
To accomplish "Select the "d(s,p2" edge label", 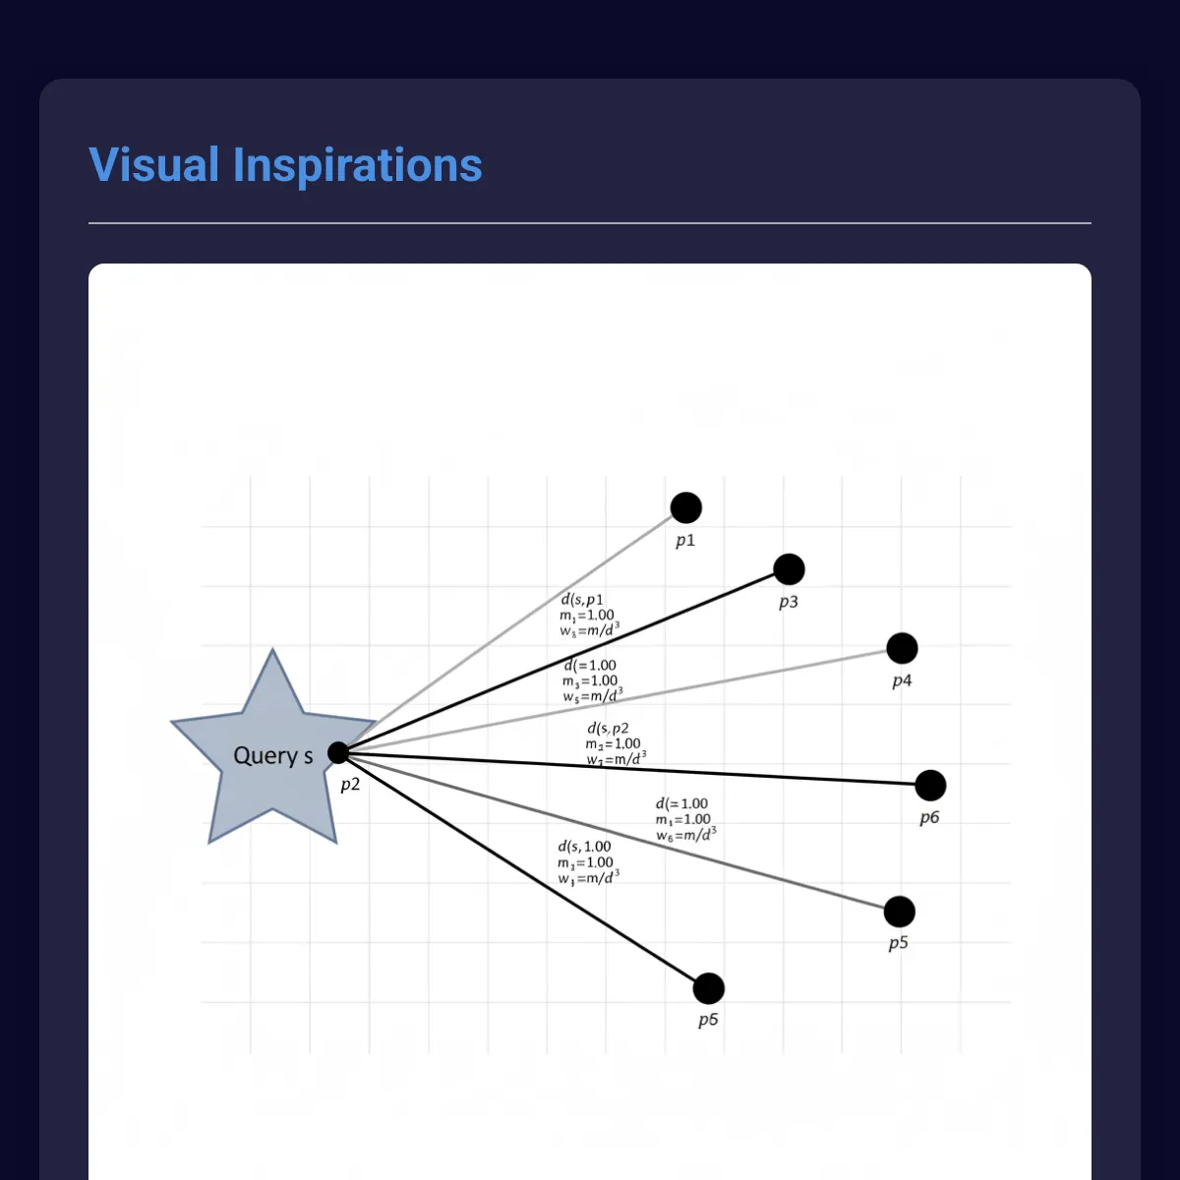I will [x=608, y=729].
